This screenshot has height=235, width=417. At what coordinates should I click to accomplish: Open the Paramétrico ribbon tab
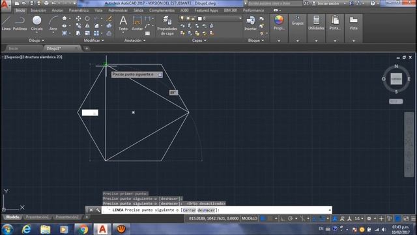pyautogui.click(x=79, y=10)
